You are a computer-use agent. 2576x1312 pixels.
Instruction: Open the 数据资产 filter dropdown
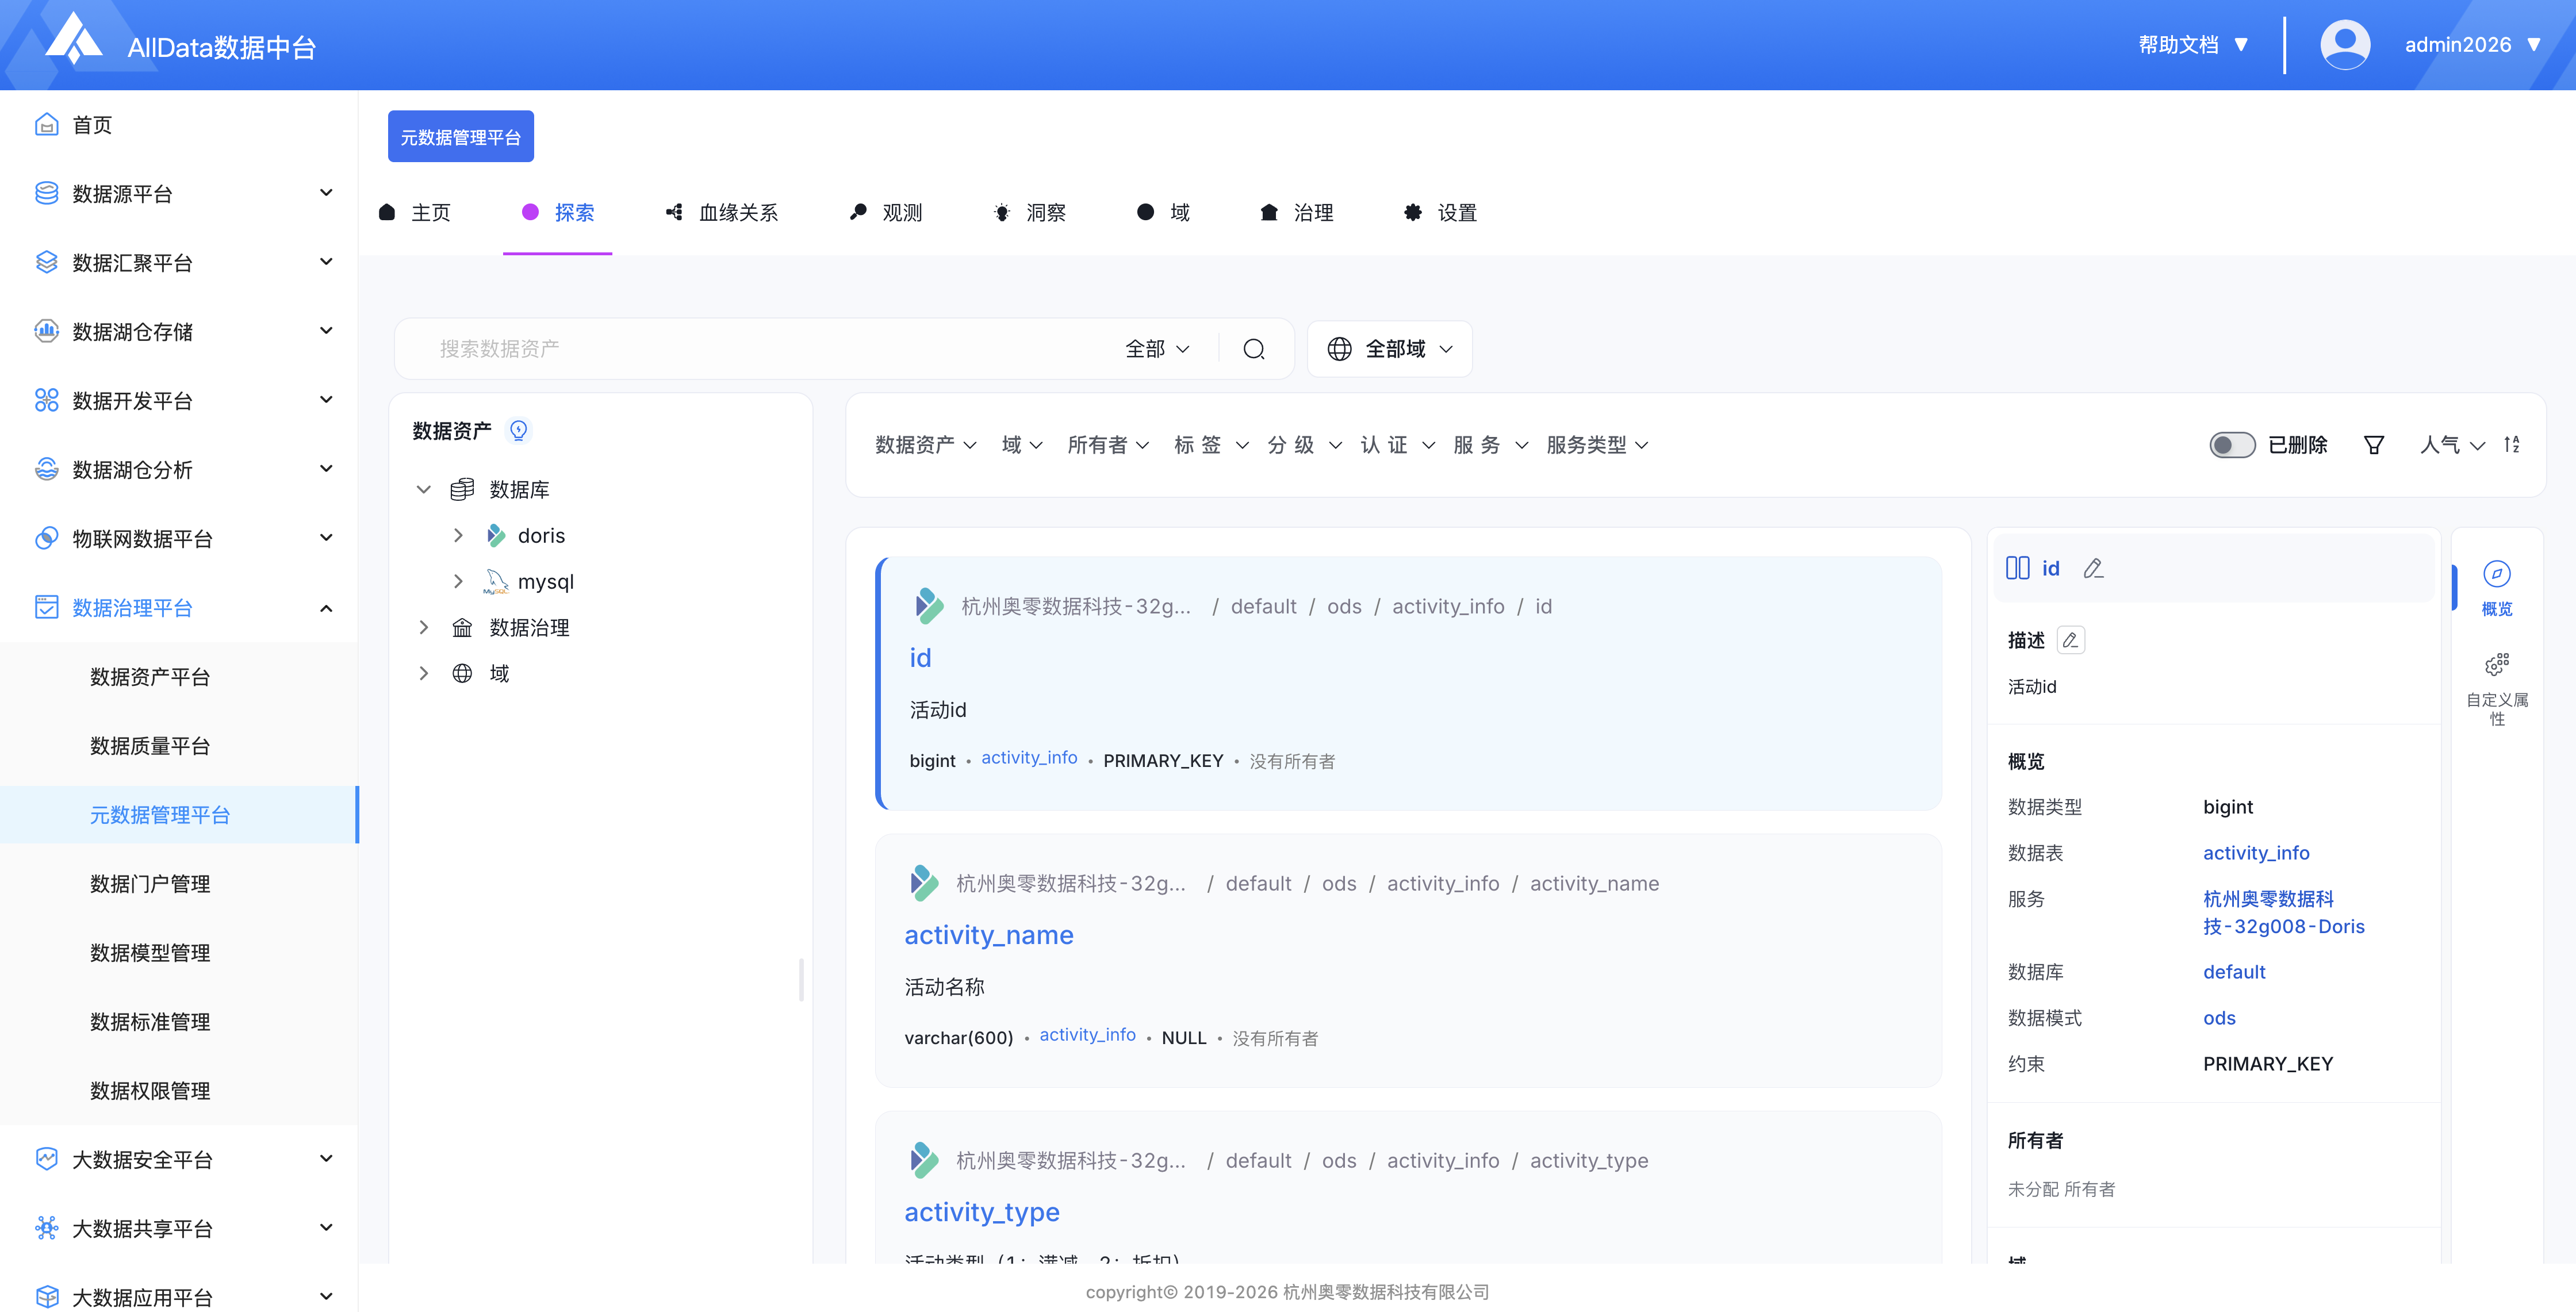coord(926,445)
